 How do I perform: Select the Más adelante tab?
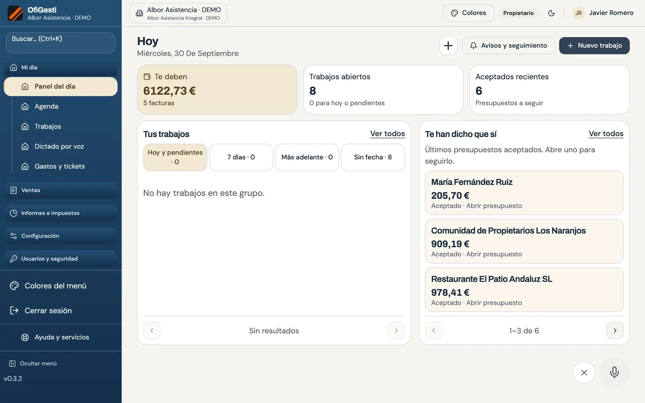307,157
